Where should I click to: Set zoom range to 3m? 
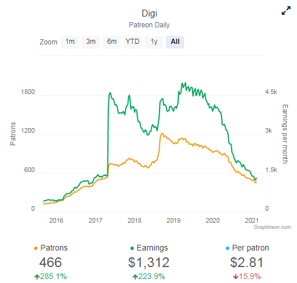(x=91, y=42)
